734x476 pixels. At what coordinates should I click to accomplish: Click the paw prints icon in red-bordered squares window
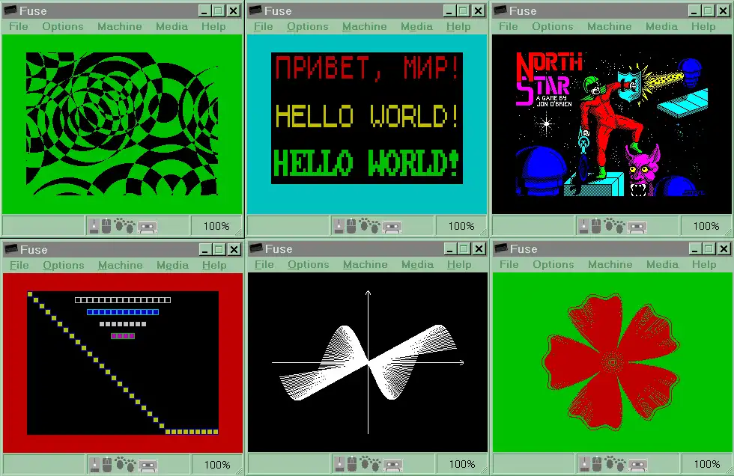[126, 464]
